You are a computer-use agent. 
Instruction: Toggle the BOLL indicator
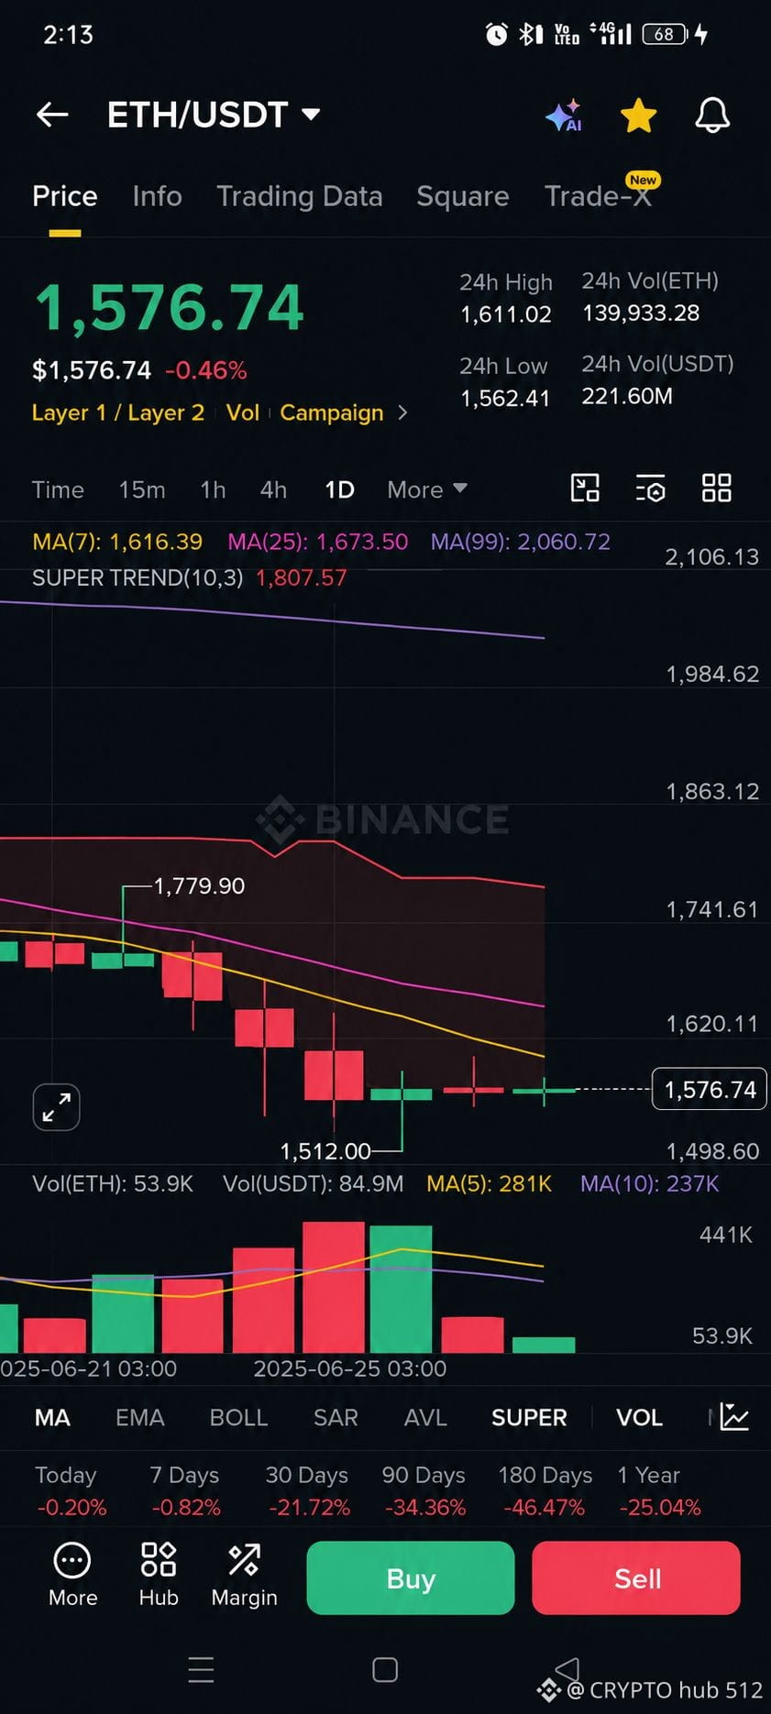coord(238,1417)
